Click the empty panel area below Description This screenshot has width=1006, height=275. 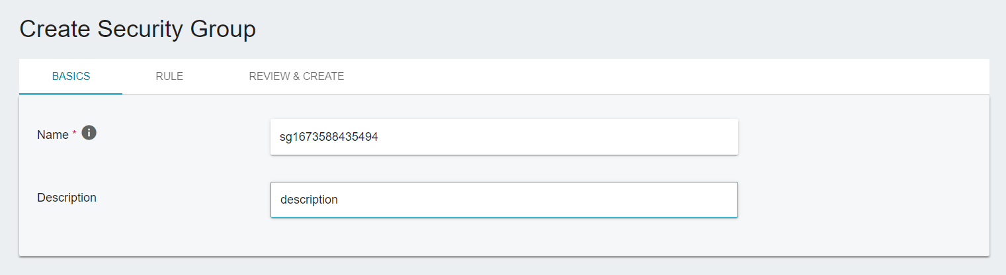point(504,237)
